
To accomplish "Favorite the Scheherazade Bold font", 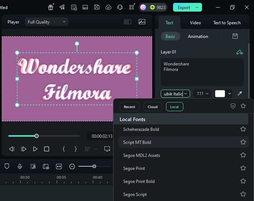I will 243,129.
